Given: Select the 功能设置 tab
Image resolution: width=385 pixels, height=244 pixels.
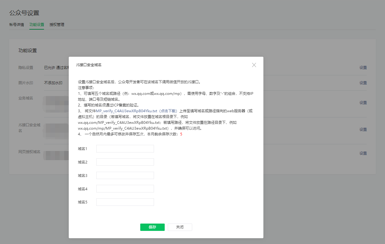Looking at the screenshot, I should coord(37,25).
